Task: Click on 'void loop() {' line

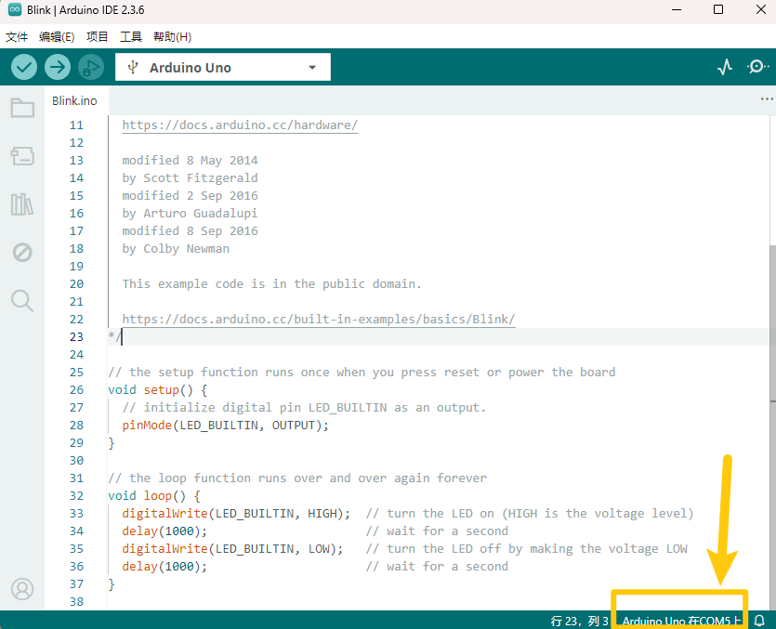Action: [x=154, y=496]
